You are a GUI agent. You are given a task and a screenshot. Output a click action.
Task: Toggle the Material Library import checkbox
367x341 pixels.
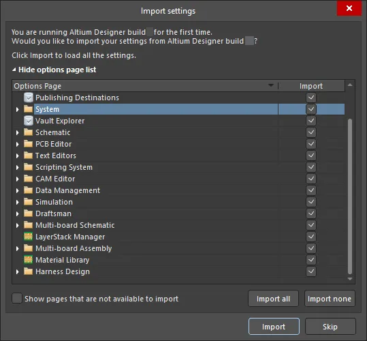tap(311, 260)
